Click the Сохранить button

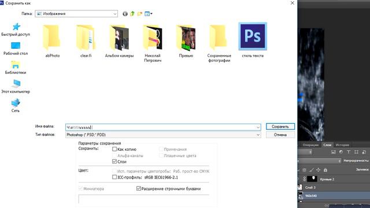click(x=280, y=127)
